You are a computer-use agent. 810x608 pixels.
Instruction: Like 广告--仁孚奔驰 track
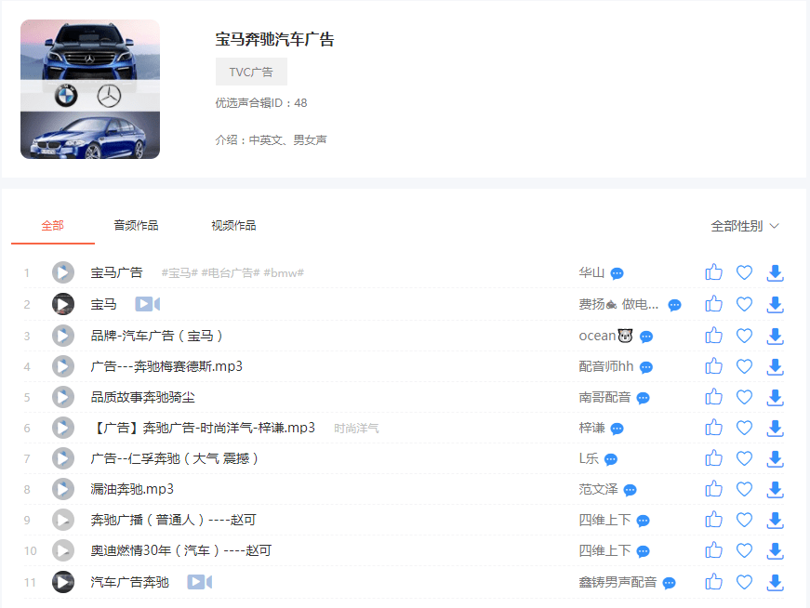click(713, 458)
